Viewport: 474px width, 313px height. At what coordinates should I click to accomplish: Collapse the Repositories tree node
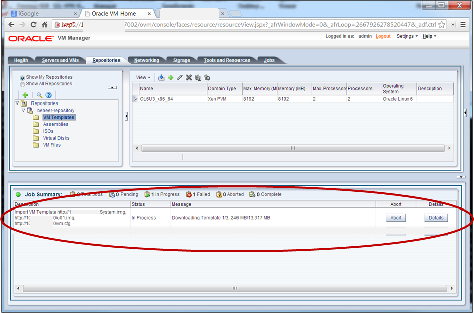[x=17, y=103]
